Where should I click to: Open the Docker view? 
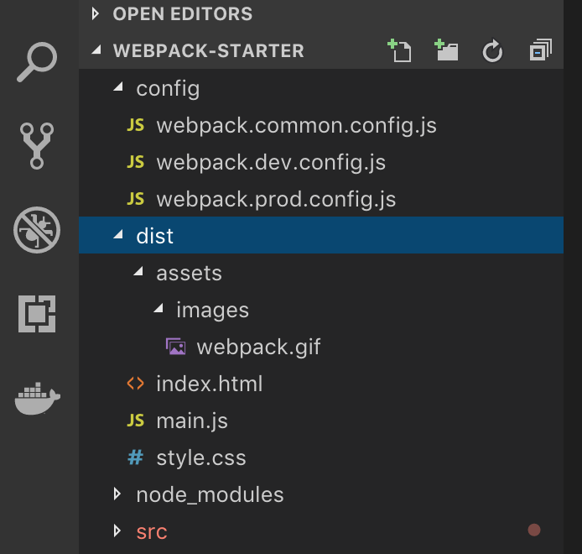[x=38, y=398]
